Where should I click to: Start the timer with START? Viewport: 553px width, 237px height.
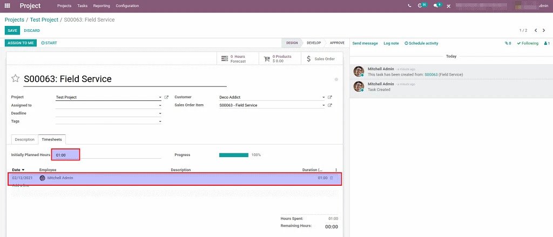49,43
